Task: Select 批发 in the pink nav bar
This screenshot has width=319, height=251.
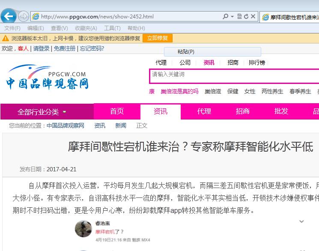Action: tap(281, 111)
